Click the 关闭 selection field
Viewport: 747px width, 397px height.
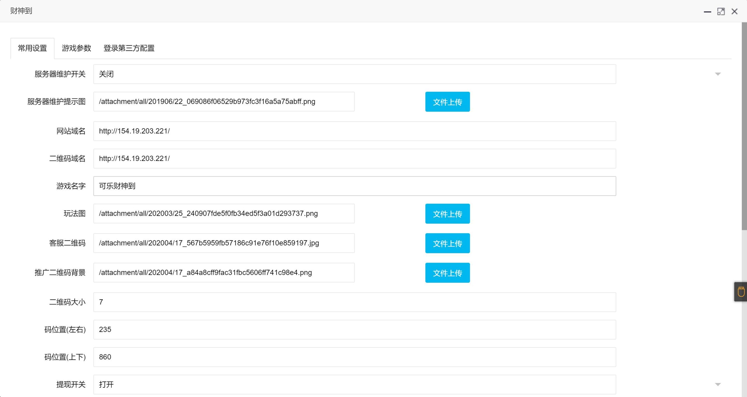click(x=354, y=74)
